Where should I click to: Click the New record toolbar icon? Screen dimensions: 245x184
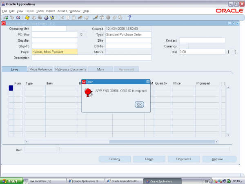click(x=5, y=18)
